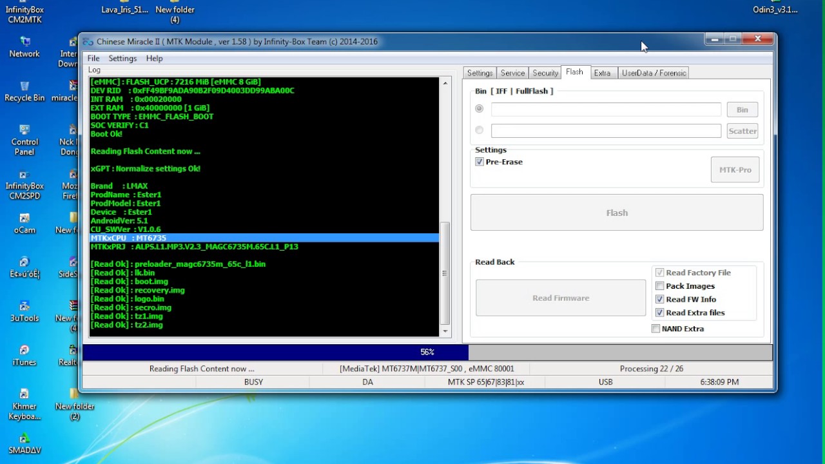825x464 pixels.
Task: Launch the SMADAV desktop icon
Action: pos(24,445)
